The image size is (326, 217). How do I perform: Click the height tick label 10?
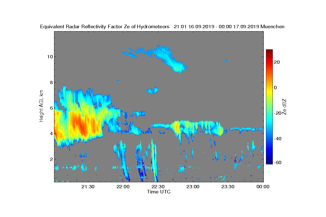point(50,57)
